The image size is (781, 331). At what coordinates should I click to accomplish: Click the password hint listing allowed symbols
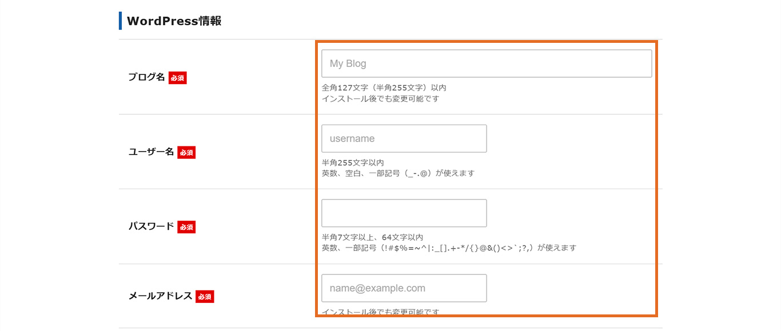pyautogui.click(x=449, y=248)
